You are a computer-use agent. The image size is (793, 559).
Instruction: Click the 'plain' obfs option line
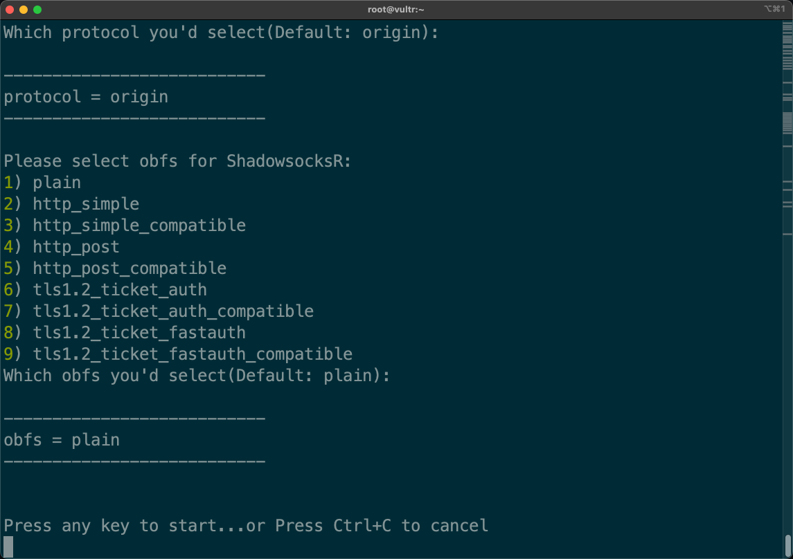(x=43, y=183)
